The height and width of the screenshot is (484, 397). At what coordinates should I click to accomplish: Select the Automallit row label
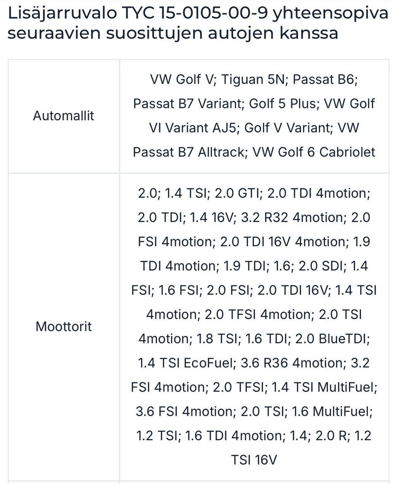64,116
